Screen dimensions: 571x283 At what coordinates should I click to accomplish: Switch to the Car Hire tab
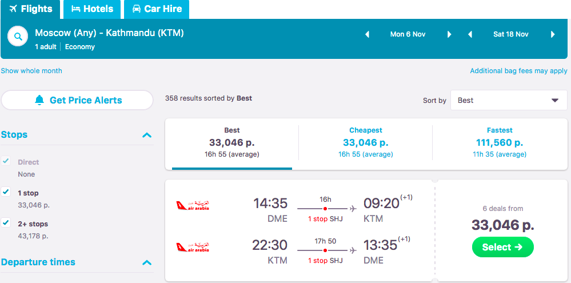point(157,9)
